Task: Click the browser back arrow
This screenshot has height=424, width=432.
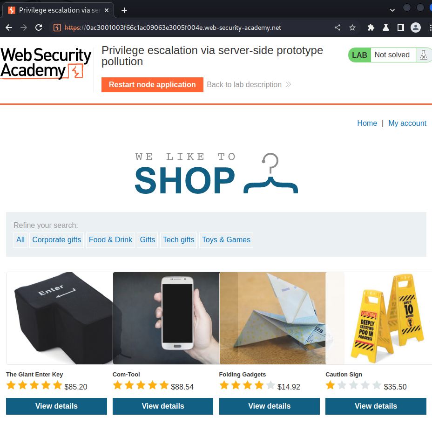Action: [9, 27]
